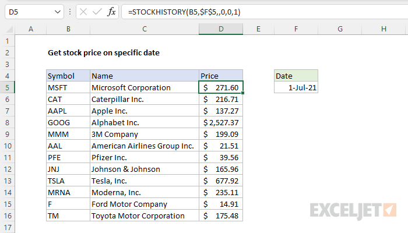Click the Name header cell
The height and width of the screenshot is (233, 408).
[x=145, y=76]
